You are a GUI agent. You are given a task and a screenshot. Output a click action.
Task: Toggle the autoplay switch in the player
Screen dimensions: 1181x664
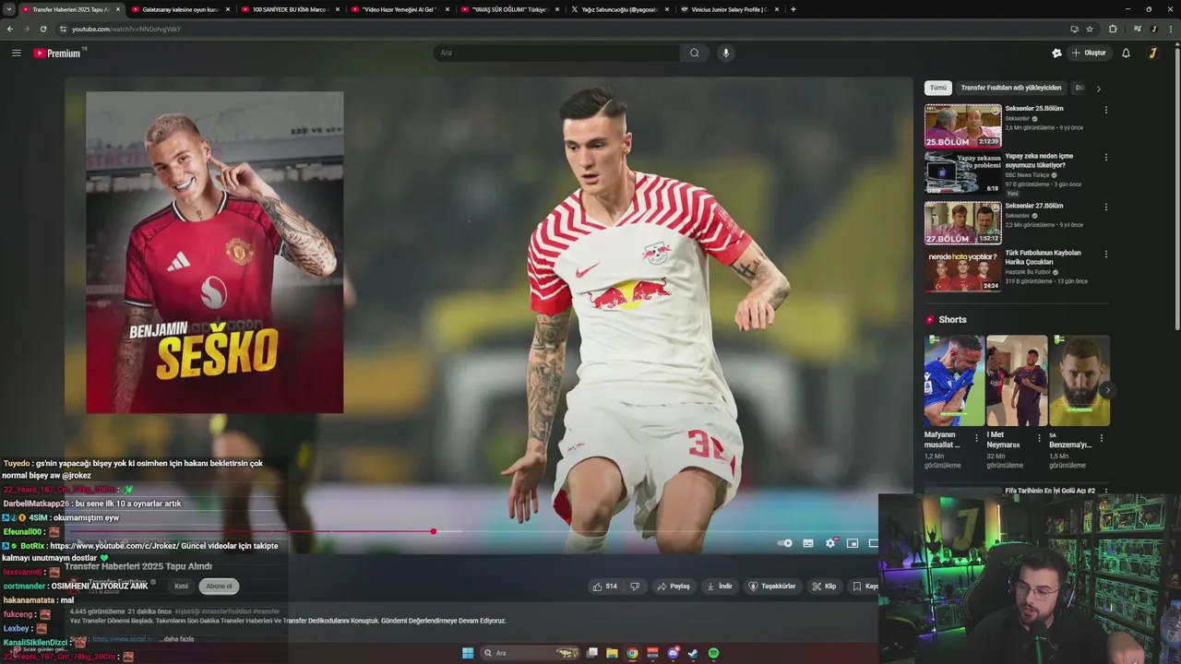point(785,543)
